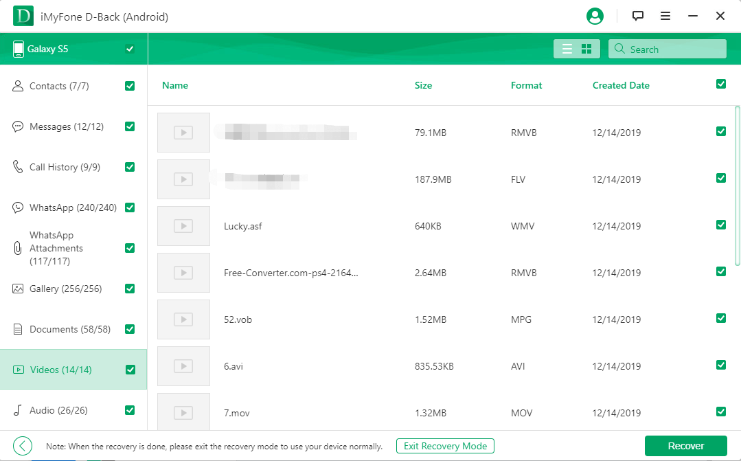Click the back arrow circle icon
741x461 pixels.
pos(22,445)
